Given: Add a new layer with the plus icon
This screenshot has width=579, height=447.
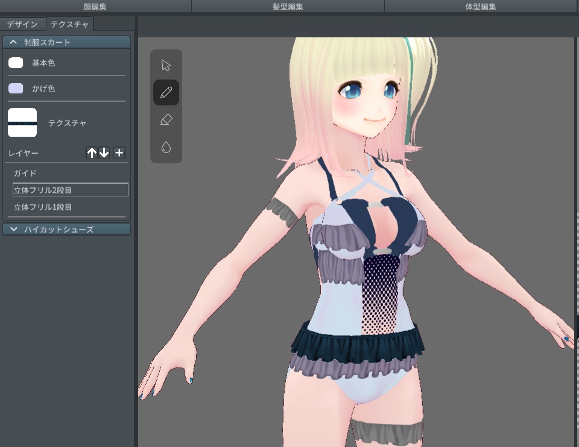Looking at the screenshot, I should [x=119, y=152].
